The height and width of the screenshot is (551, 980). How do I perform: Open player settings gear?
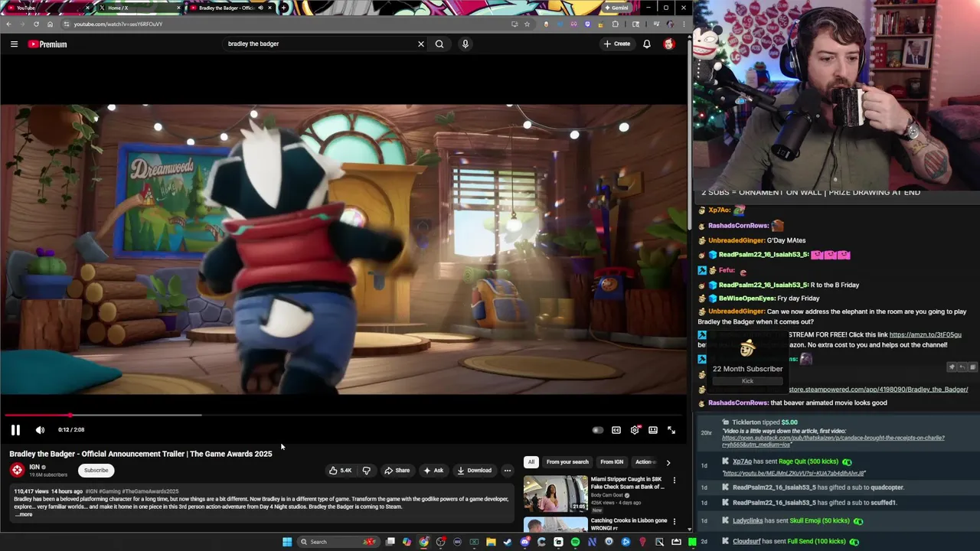[x=635, y=430]
